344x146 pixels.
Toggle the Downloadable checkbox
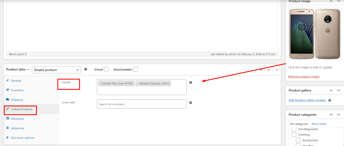point(136,69)
